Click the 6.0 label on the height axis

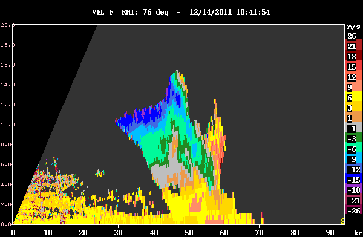pos(6,164)
